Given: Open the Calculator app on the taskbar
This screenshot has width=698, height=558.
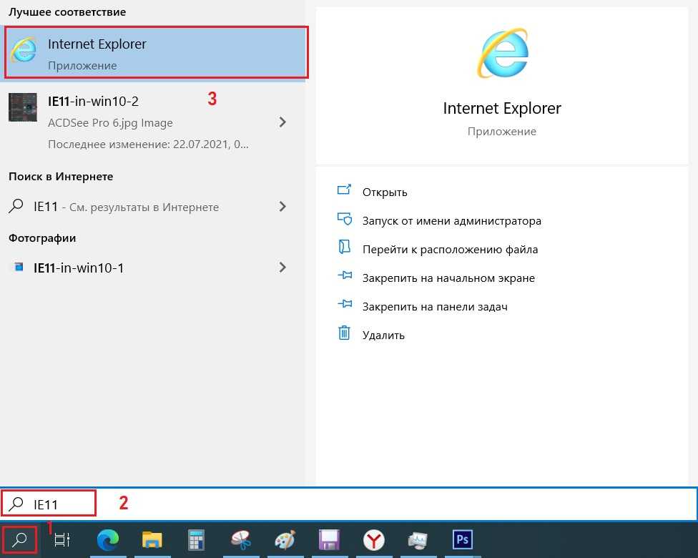Looking at the screenshot, I should pos(196,540).
